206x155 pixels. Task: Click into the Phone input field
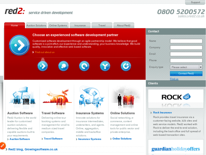click(186, 60)
